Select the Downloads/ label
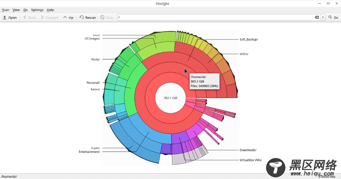Screen dimensions: 341x179 coord(248,150)
